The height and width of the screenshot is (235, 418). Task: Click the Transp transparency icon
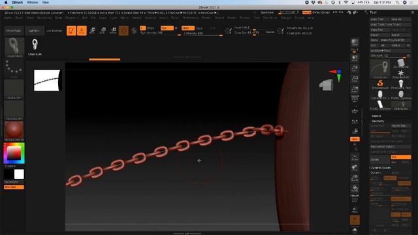point(355,210)
